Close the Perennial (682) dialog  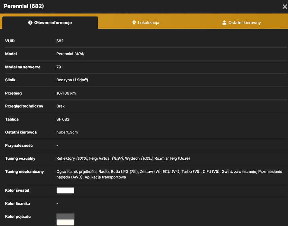pyautogui.click(x=285, y=7)
